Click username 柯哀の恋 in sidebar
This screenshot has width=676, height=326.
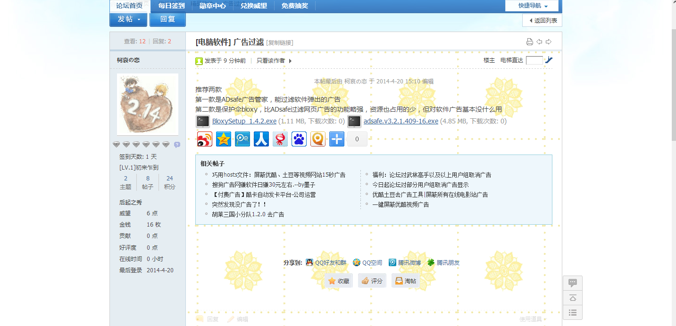click(x=128, y=60)
